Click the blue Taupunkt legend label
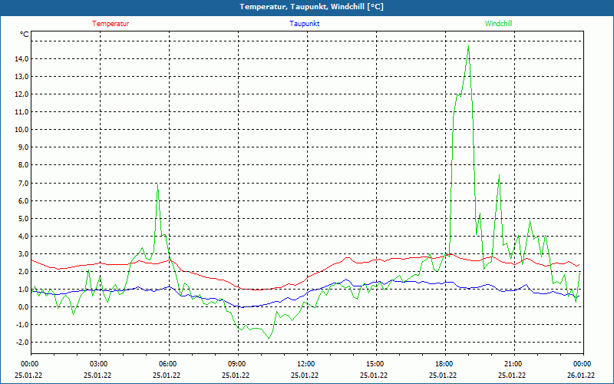Viewport: 614px width, 384px height. click(x=305, y=24)
